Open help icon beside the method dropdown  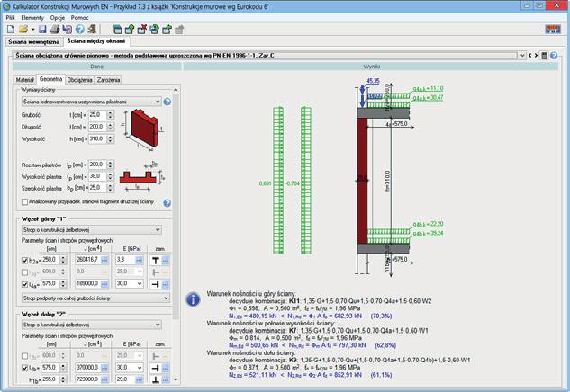point(554,56)
